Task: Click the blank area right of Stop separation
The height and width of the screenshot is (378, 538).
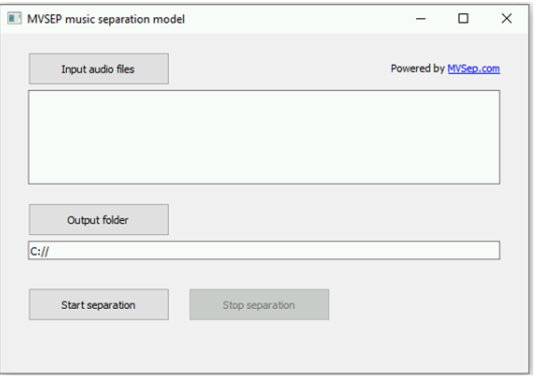Action: click(420, 305)
